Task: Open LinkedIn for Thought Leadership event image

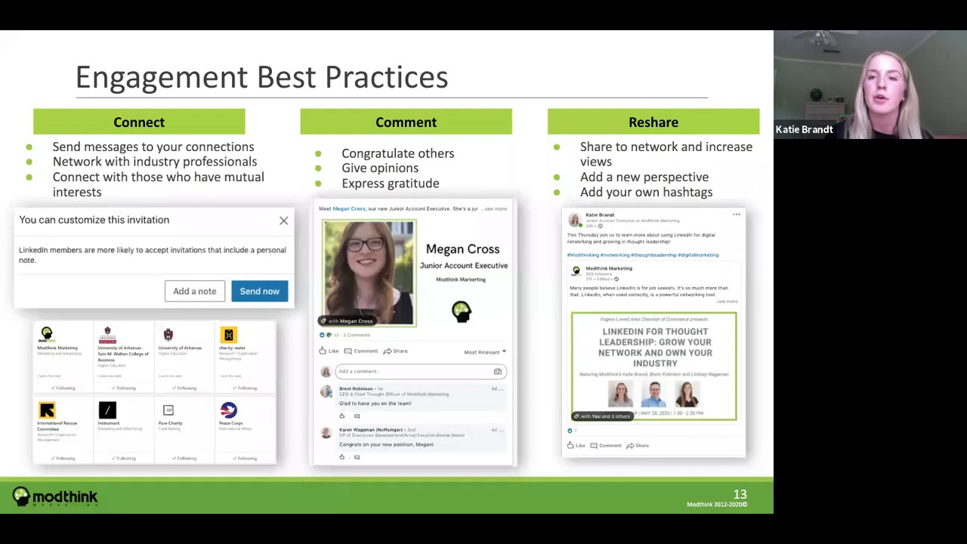Action: pos(654,366)
